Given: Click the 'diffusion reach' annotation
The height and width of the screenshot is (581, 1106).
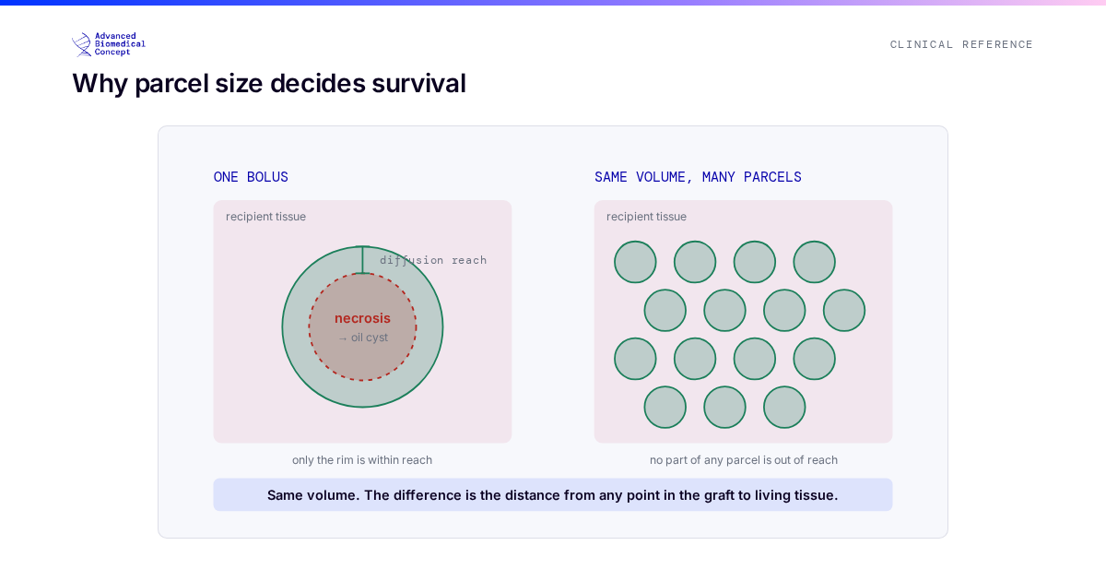Looking at the screenshot, I should point(433,260).
